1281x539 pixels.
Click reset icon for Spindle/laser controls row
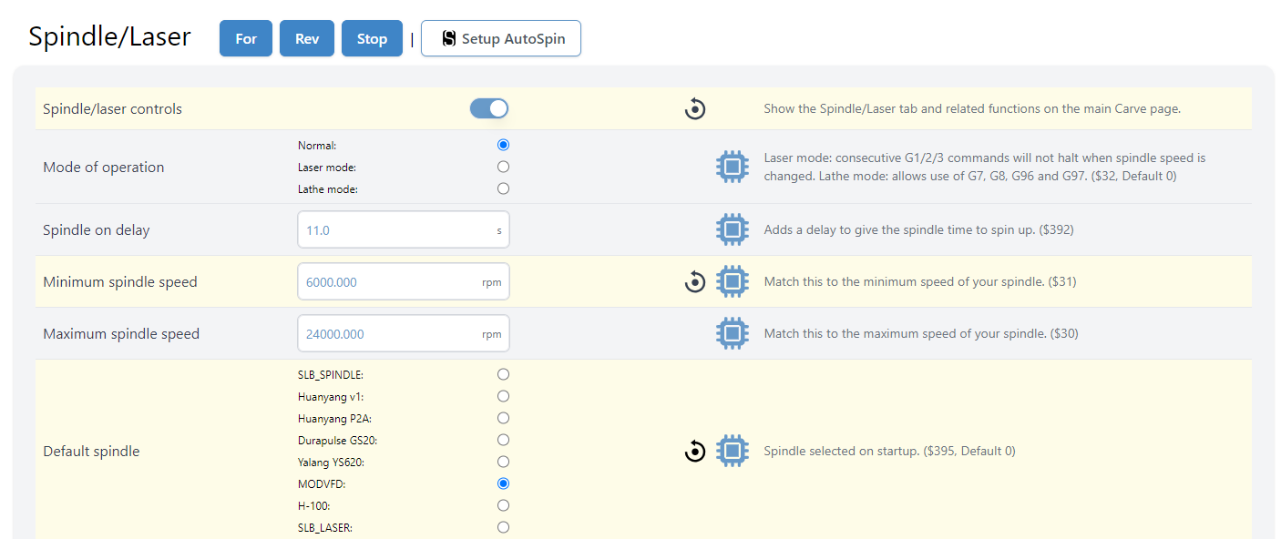695,109
